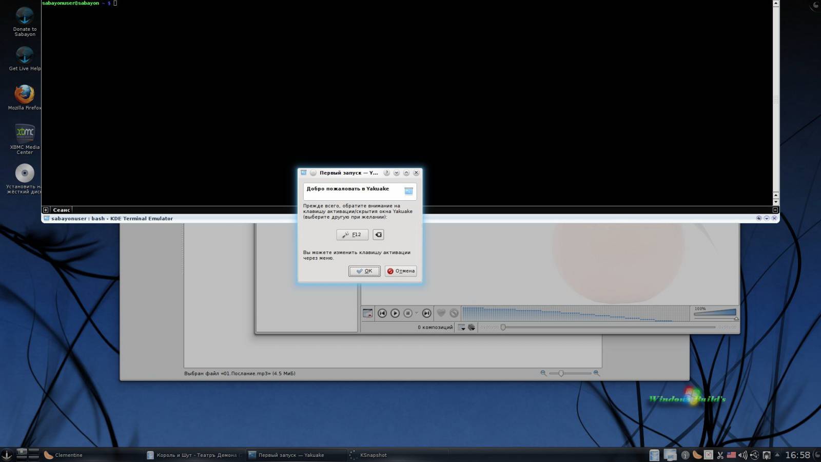This screenshot has width=821, height=462.
Task: Click the 16:58 clock in the panel
Action: (x=798, y=455)
